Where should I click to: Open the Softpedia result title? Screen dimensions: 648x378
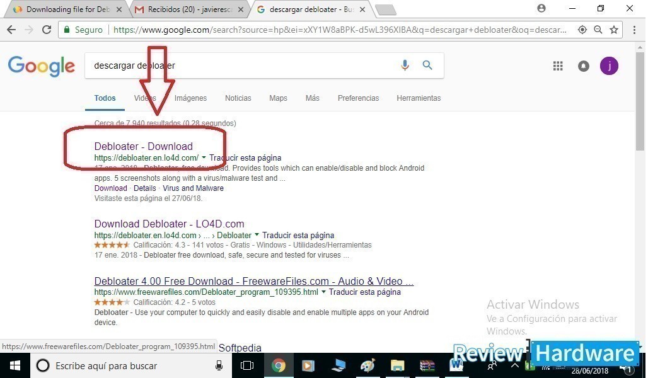tap(240, 348)
